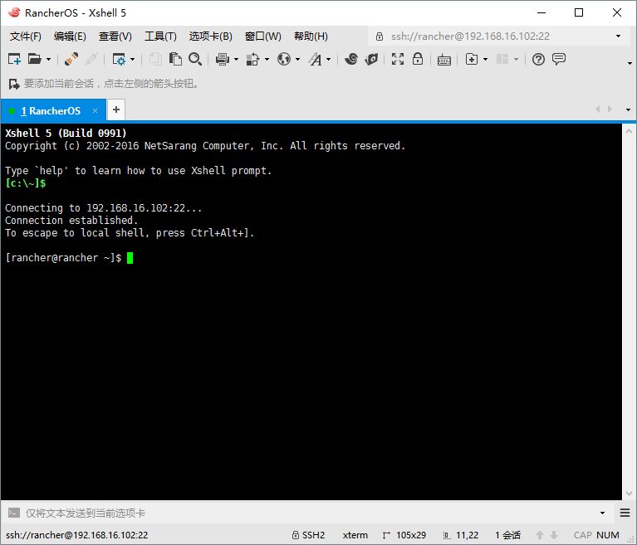Click the toolbar overflow arrow at right edge
The width and height of the screenshot is (637, 545).
630,63
